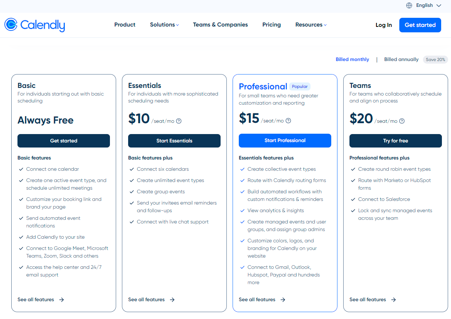Screen dimensions: 451x319
Task: Click arrow beside Basic See all features
Action: click(x=62, y=300)
